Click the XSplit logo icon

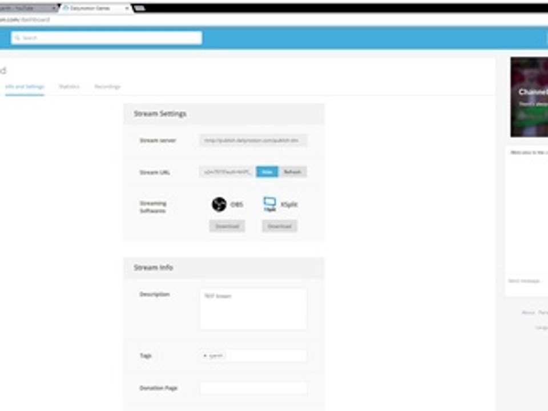(x=269, y=204)
